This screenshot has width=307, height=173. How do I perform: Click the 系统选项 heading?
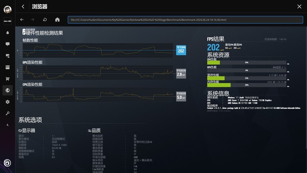(30, 120)
